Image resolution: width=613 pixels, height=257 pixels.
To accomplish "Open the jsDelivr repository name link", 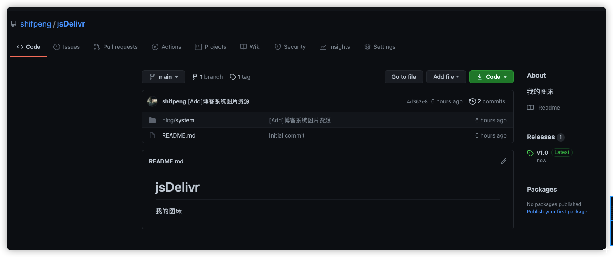I will point(71,24).
